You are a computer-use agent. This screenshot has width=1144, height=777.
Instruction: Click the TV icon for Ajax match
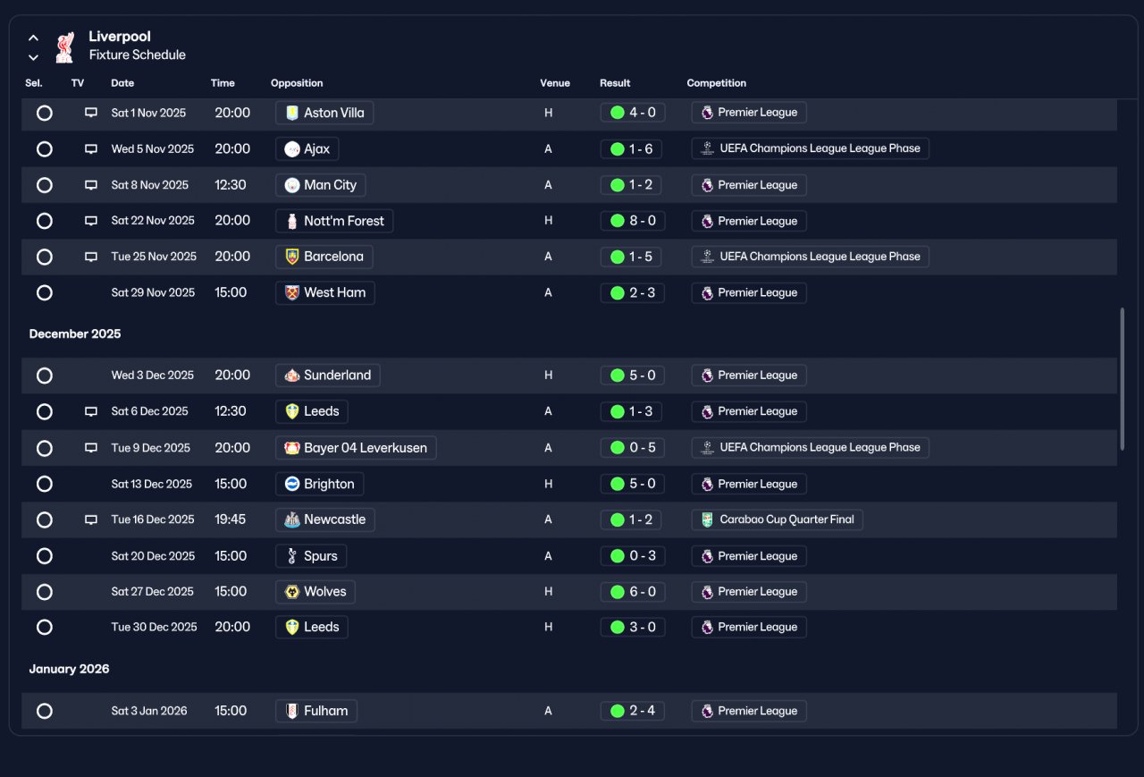91,149
